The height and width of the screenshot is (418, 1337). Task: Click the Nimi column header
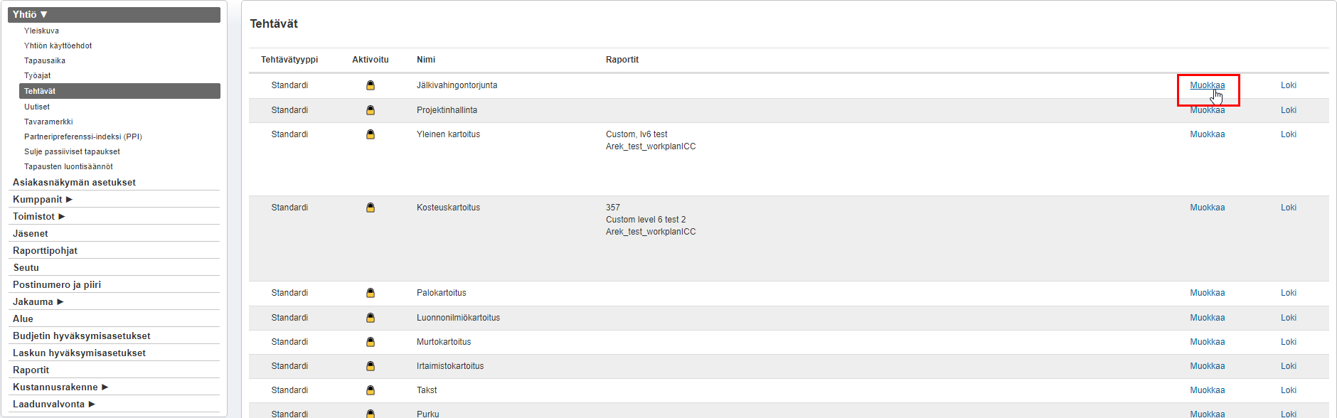426,60
